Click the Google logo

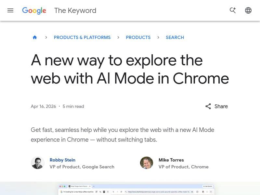coord(34,10)
